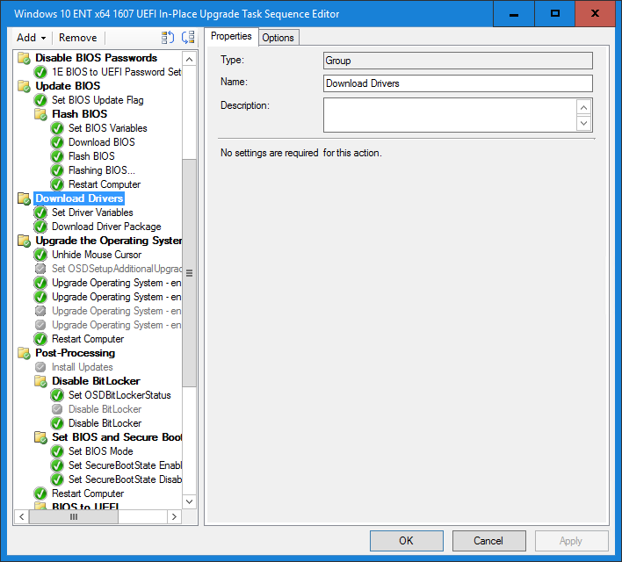622x562 pixels.
Task: Click the move step down toolbar icon
Action: [188, 38]
